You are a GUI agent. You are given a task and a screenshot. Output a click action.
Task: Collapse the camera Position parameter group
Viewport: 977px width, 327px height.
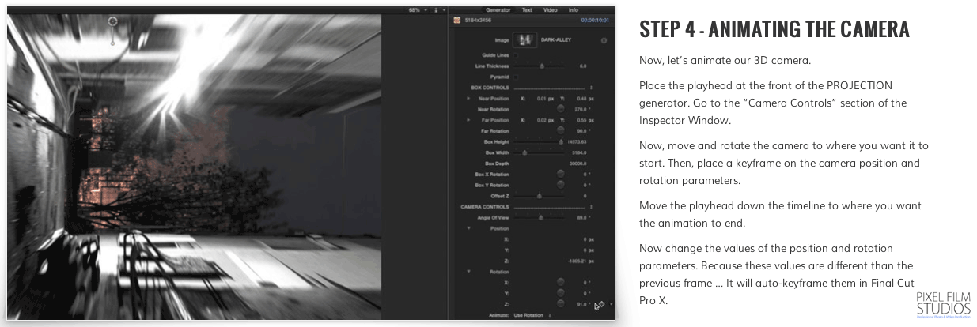point(468,228)
